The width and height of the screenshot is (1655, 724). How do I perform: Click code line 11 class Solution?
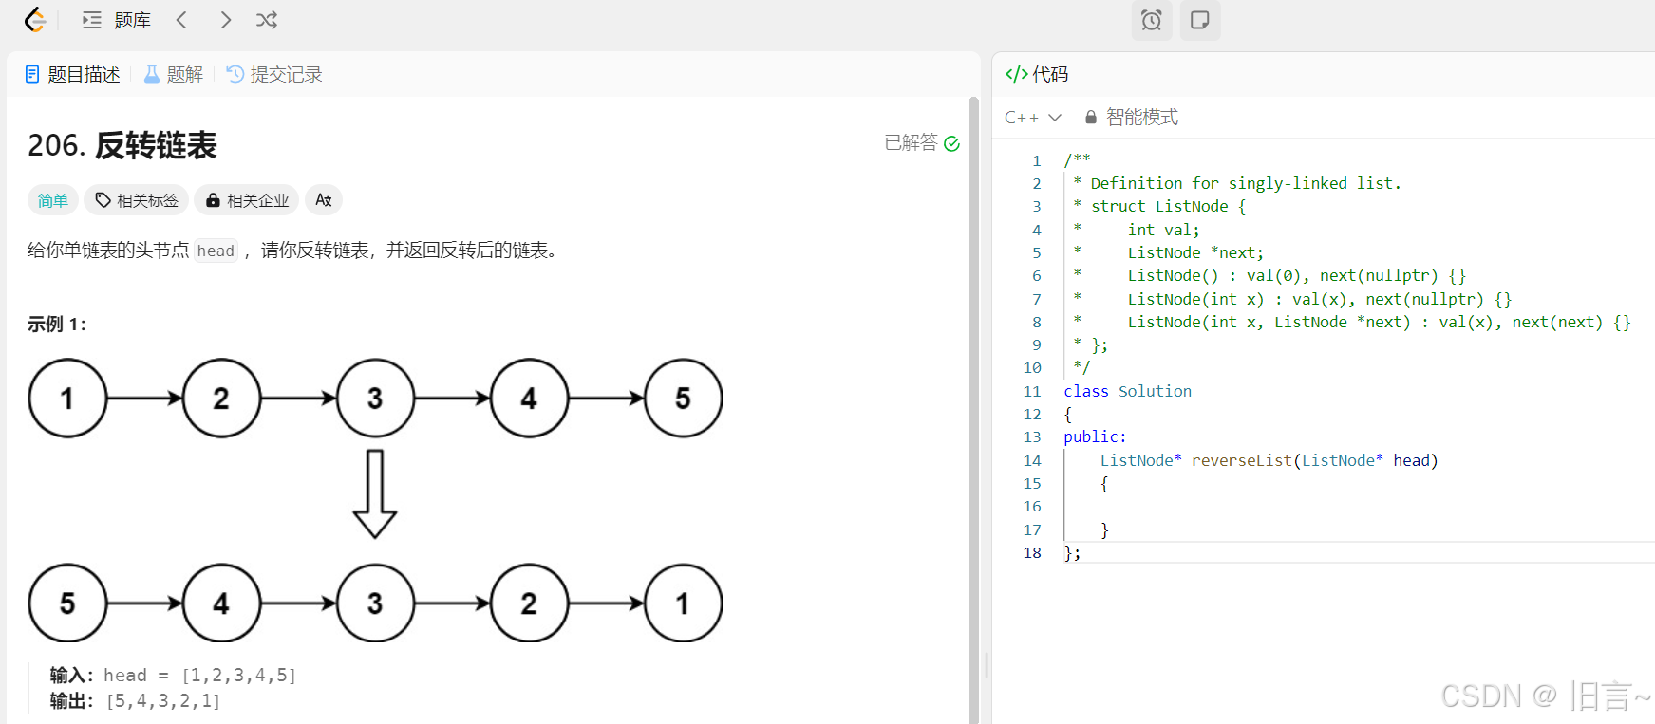1127,391
